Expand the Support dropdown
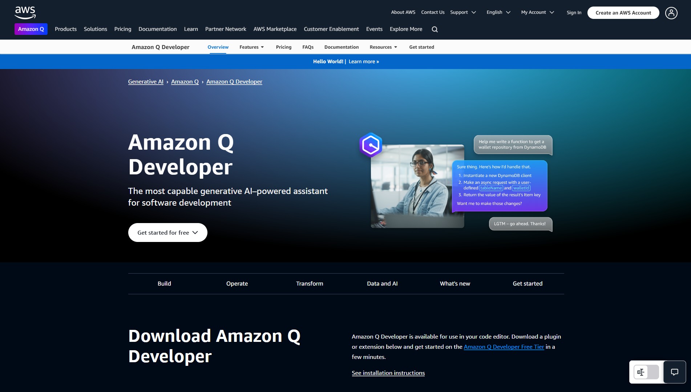Viewport: 691px width, 392px height. (x=463, y=12)
